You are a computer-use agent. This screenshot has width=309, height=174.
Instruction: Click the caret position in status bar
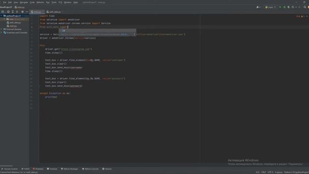pos(257,172)
